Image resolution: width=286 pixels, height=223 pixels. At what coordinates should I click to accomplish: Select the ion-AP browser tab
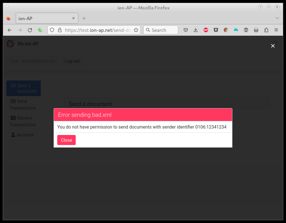tap(47, 18)
